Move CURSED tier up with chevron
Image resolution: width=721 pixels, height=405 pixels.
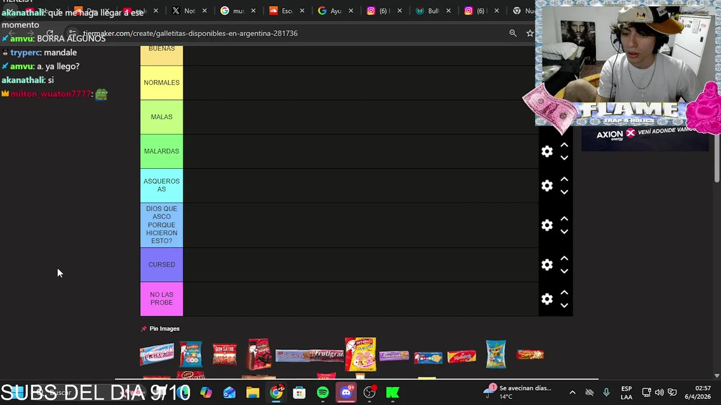(x=564, y=258)
